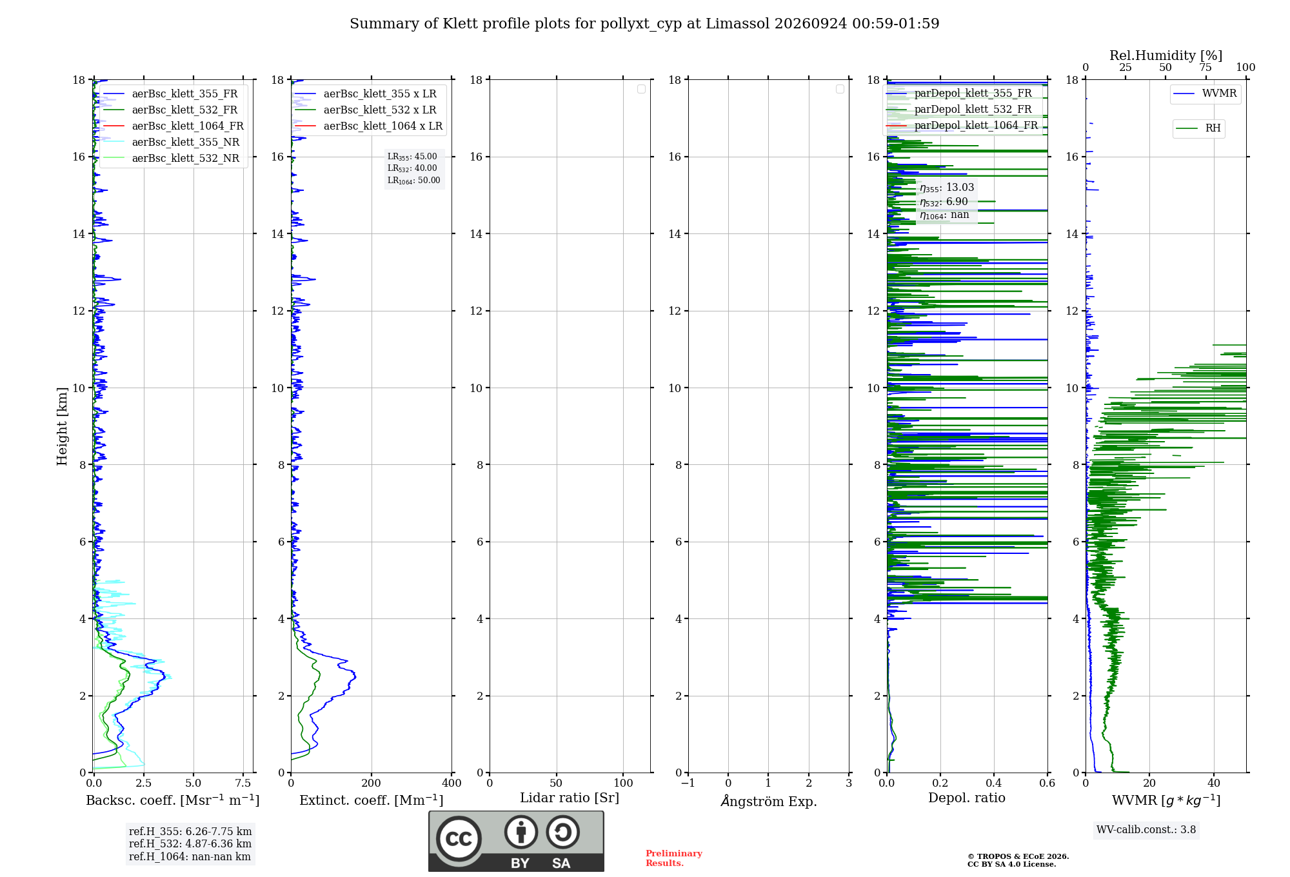Click the © TROPOS & ECoE 2026 copyright line
This screenshot has width=1290, height=877.
pyautogui.click(x=1018, y=856)
